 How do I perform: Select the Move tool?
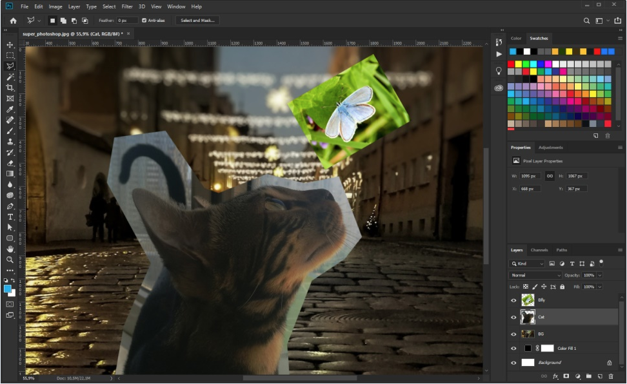(x=10, y=45)
